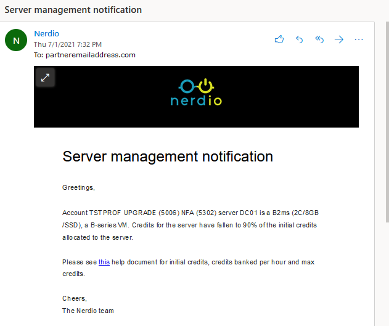This screenshot has height=326, width=389.
Task: Click the 'Cheers,' closing line
Action: tap(75, 298)
